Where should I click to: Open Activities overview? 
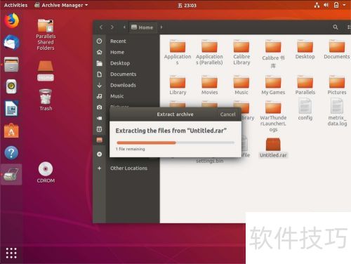[15, 5]
